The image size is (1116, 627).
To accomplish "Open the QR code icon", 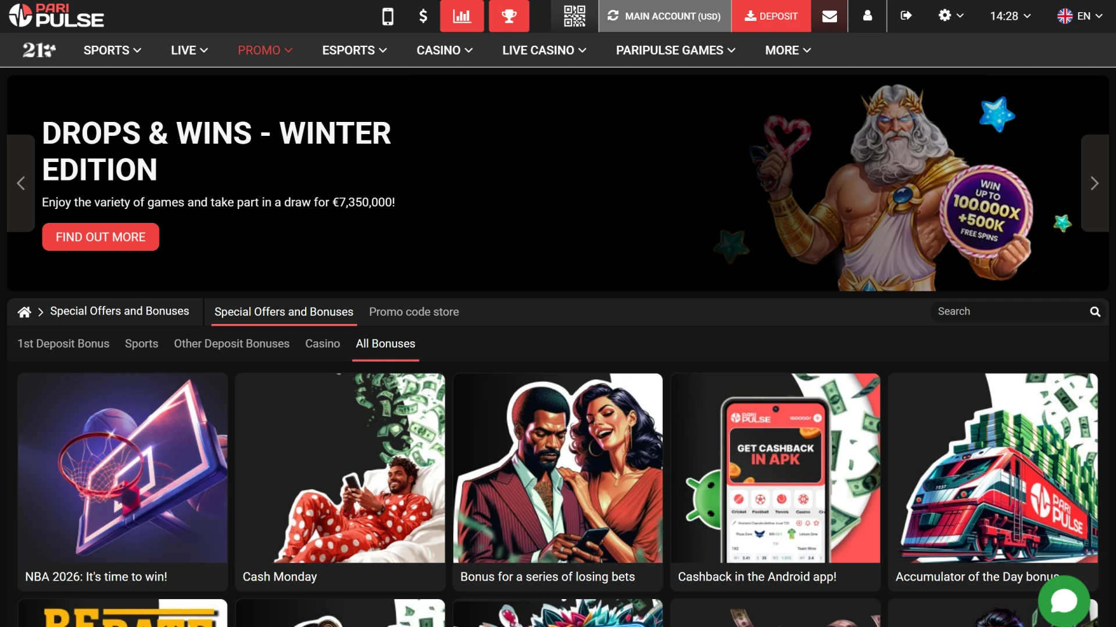I will 574,16.
